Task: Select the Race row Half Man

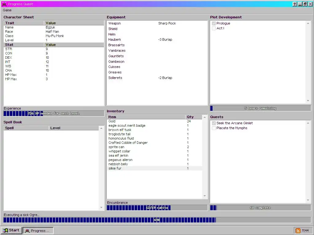Action: [x=54, y=32]
